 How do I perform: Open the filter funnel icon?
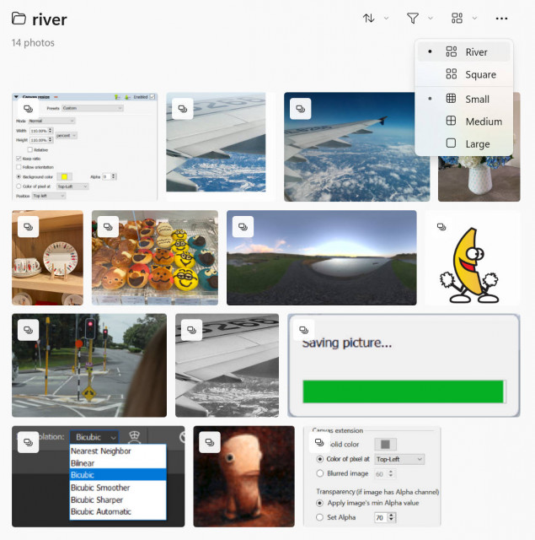(x=413, y=18)
